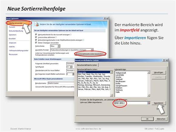
Task: Click info icon next to Livevorschau aktivieren
Action: 56,37
